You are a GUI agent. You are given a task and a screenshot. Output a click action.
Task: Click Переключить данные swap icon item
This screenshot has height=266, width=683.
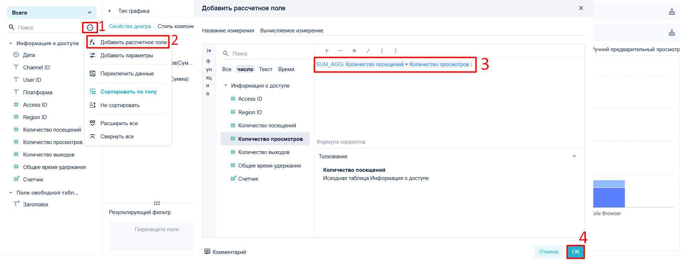point(93,74)
